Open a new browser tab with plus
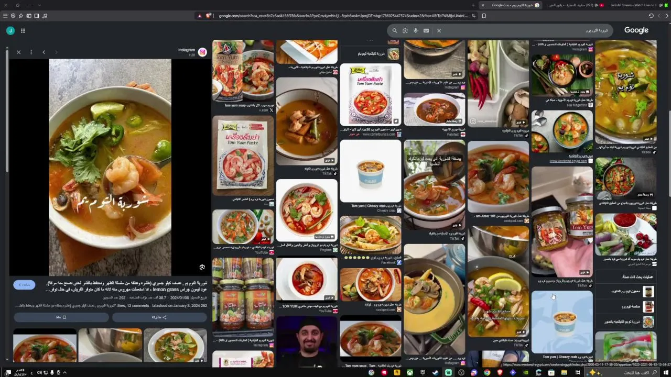The height and width of the screenshot is (377, 671). tap(474, 5)
